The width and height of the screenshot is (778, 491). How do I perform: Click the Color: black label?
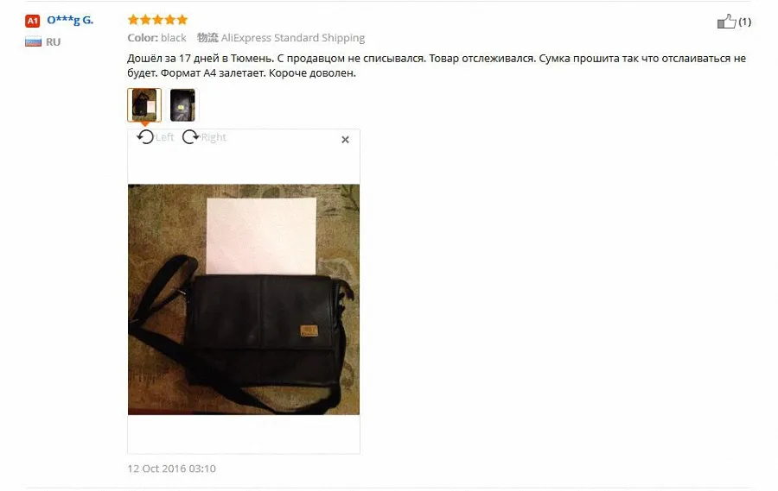(156, 38)
